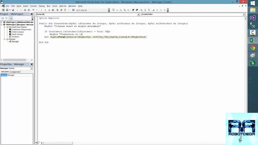Image resolution: width=258 pixels, height=145 pixels.
Task: Open the (General) object dropdown
Action: [138, 14]
